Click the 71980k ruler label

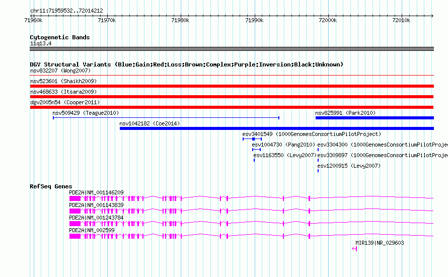click(x=180, y=20)
